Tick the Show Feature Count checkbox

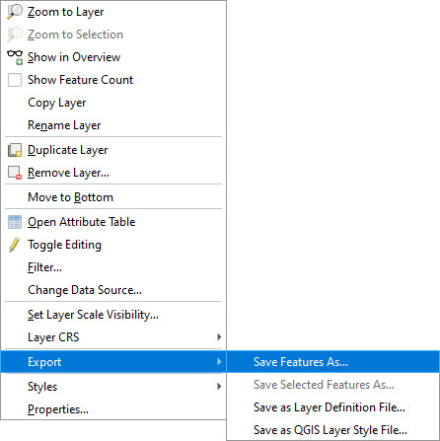pyautogui.click(x=15, y=80)
